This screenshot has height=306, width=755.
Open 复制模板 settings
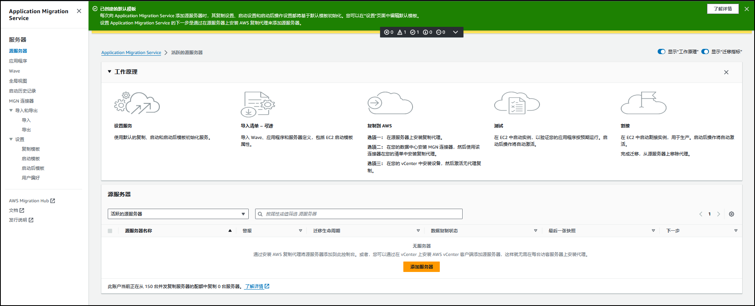[31, 149]
